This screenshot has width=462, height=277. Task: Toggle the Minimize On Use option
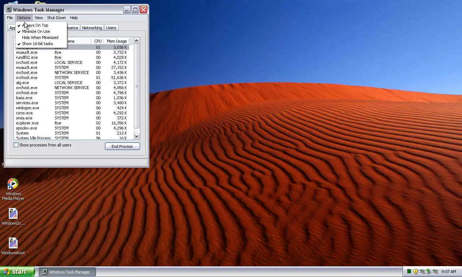pos(41,31)
